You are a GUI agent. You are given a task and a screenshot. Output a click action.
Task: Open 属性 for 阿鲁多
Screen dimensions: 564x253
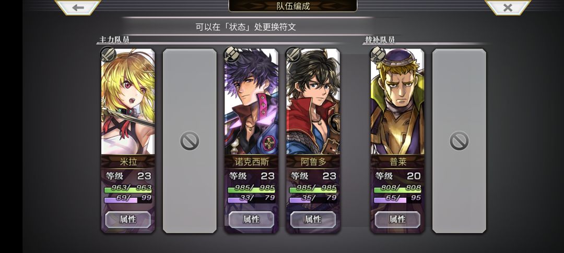[313, 219]
